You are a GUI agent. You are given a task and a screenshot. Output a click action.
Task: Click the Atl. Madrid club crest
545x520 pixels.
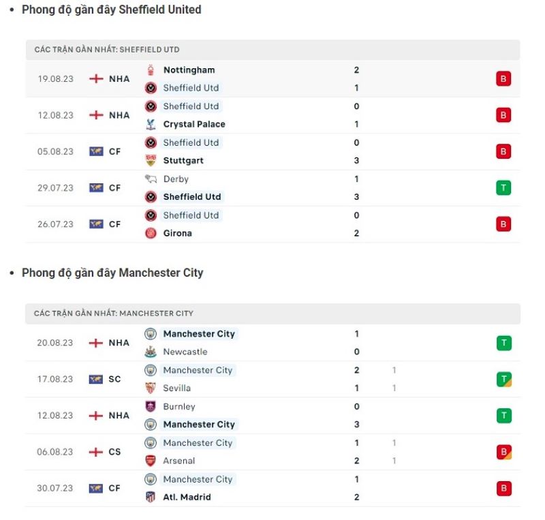pos(151,497)
